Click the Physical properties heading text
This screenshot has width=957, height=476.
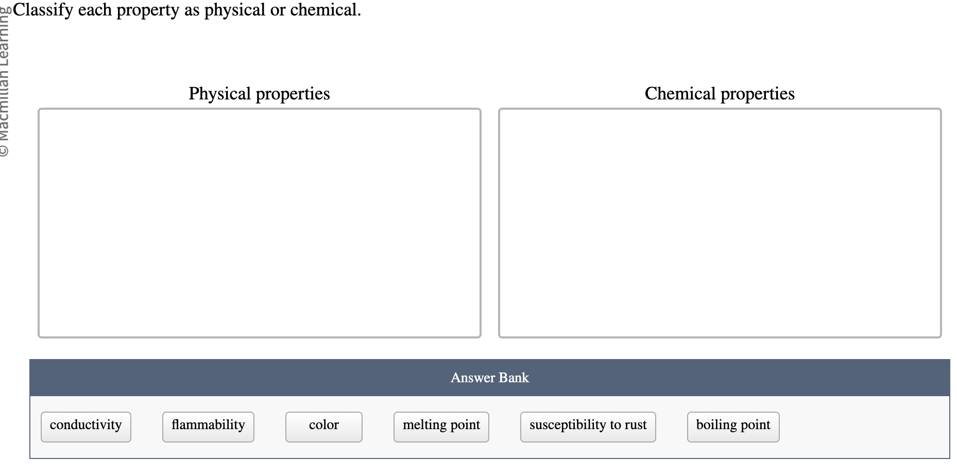click(259, 93)
